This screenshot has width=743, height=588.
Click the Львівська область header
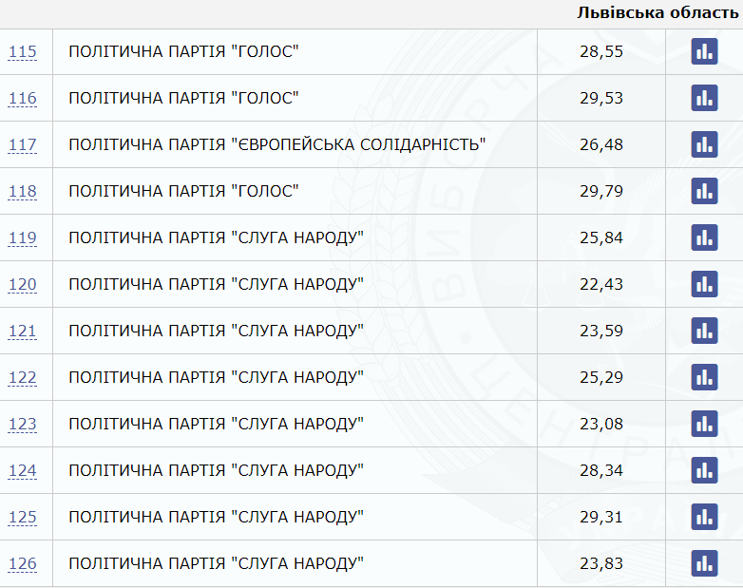657,12
